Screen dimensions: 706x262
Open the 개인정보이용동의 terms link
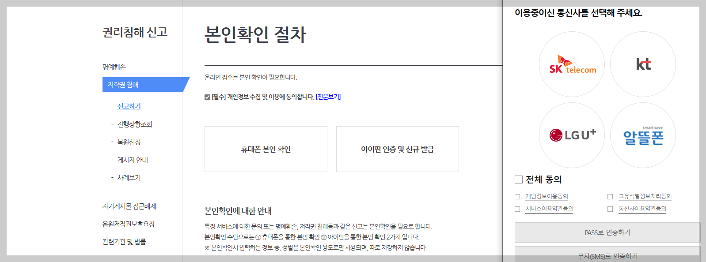pos(547,196)
